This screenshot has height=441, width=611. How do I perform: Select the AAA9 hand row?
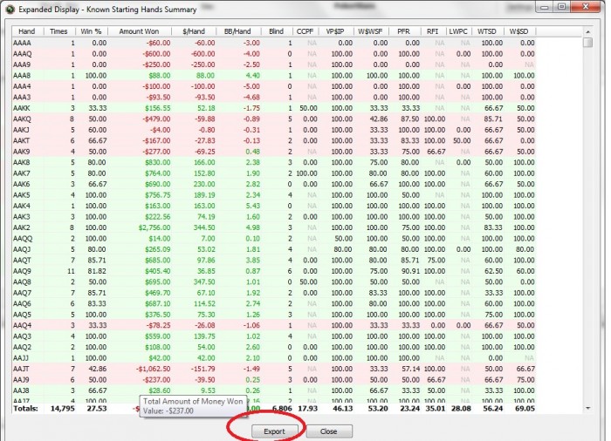tap(274, 64)
